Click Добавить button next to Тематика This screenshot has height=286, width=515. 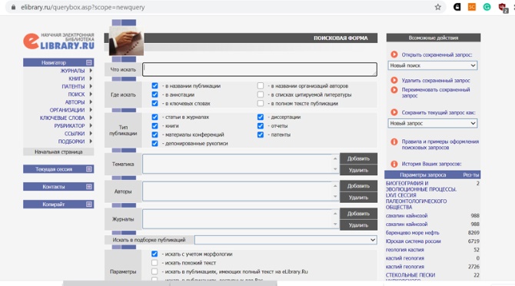pos(358,158)
